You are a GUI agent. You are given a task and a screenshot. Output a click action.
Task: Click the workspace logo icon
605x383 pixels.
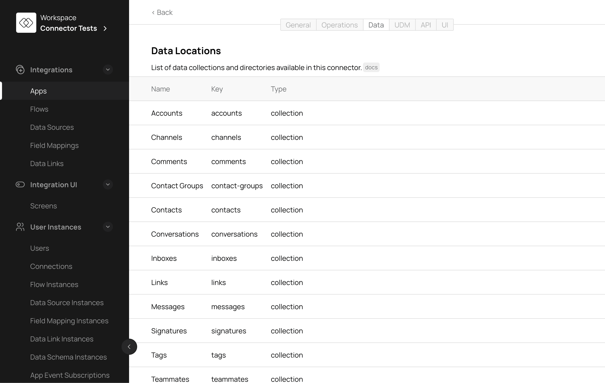[x=26, y=23]
